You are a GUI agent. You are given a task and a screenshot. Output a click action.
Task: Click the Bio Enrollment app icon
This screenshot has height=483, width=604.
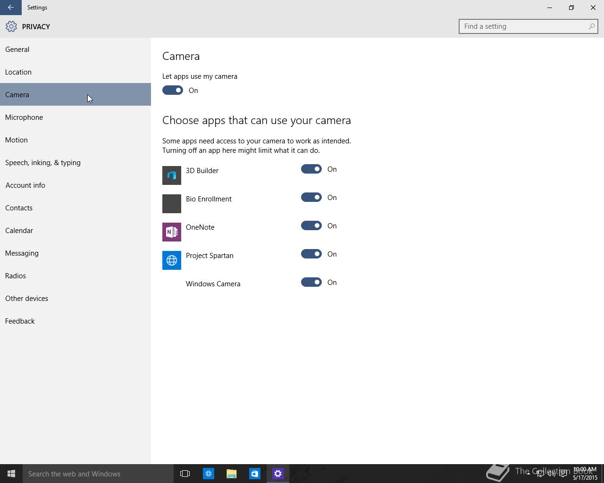tap(172, 204)
